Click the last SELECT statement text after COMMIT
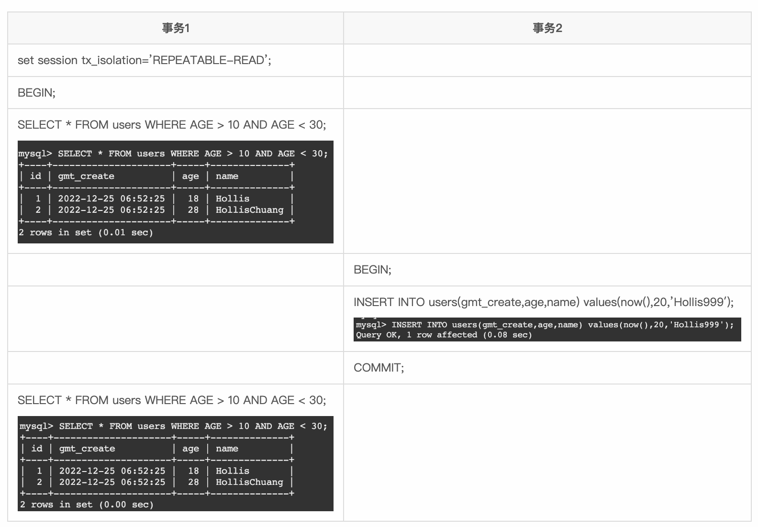This screenshot has height=527, width=758. [171, 400]
